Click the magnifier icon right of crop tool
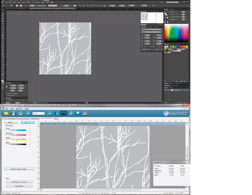Viewport: 252px width, 195px height. [71, 113]
